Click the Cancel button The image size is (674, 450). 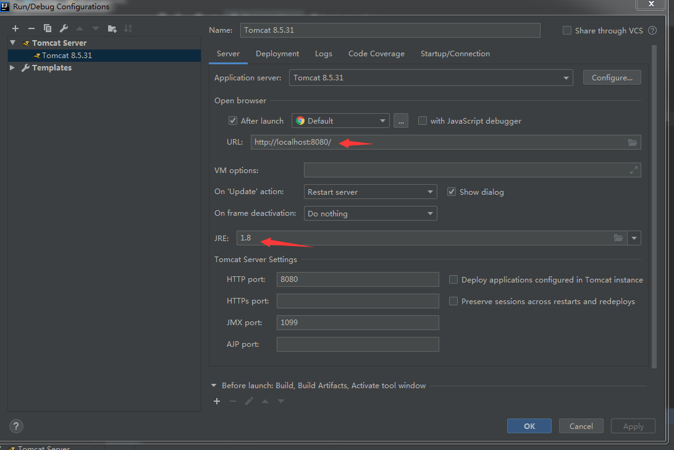[x=581, y=426]
